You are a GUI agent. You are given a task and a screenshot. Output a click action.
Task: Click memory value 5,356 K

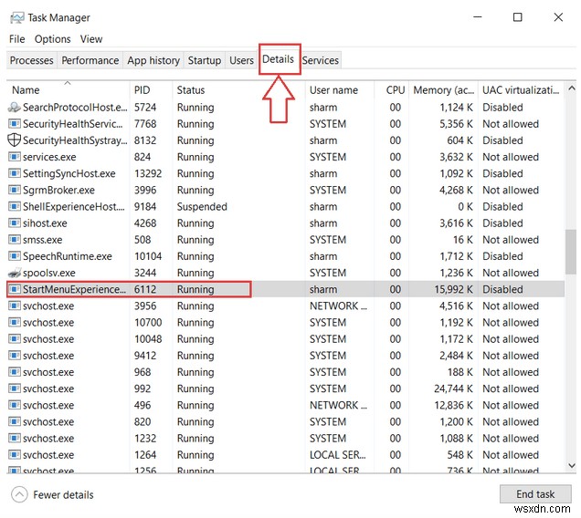(x=457, y=124)
